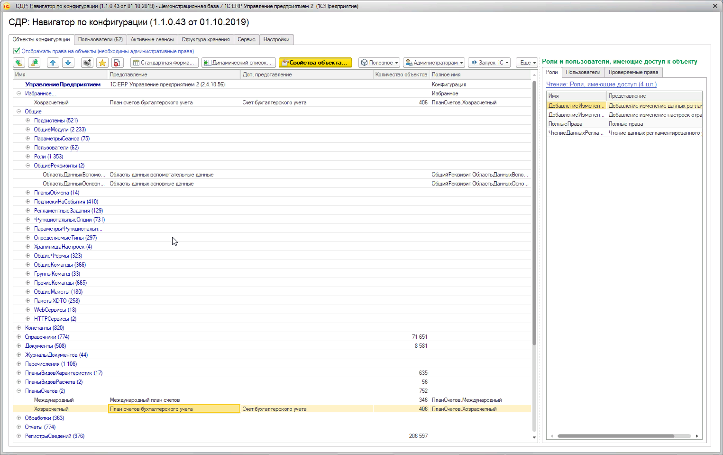Click the blue up arrow toolbar icon
The height and width of the screenshot is (455, 723).
(x=53, y=63)
